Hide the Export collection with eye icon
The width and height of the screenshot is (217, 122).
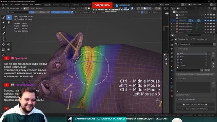(208, 15)
